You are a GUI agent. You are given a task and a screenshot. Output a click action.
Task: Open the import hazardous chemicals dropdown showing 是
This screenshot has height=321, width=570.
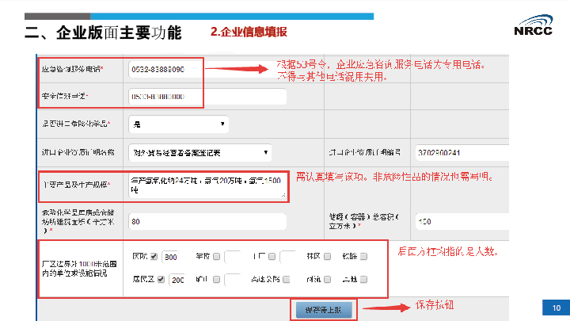[x=178, y=124]
